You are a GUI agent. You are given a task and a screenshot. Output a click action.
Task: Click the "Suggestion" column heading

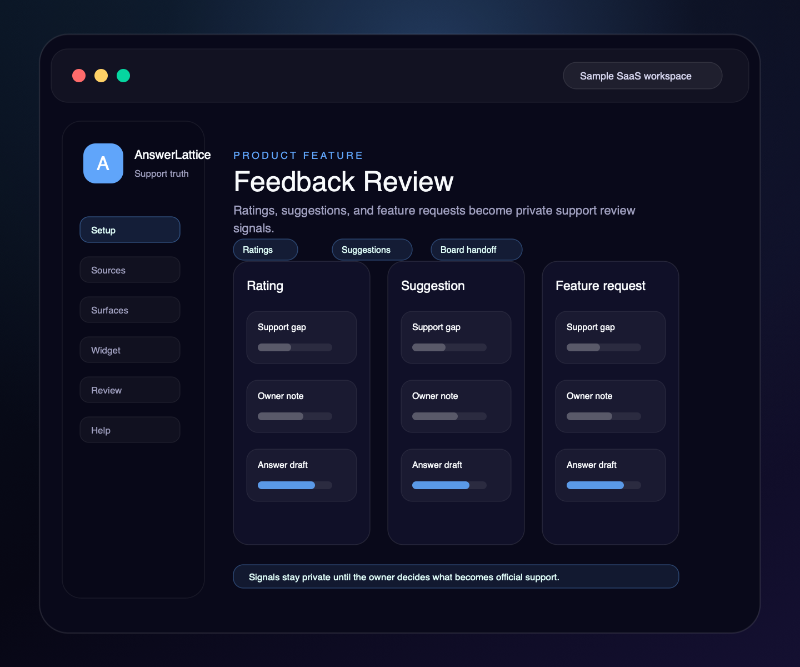point(433,286)
